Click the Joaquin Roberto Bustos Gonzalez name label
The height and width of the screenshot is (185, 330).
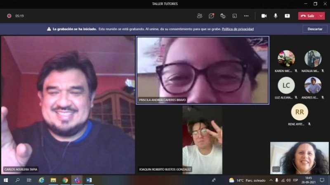click(x=165, y=169)
